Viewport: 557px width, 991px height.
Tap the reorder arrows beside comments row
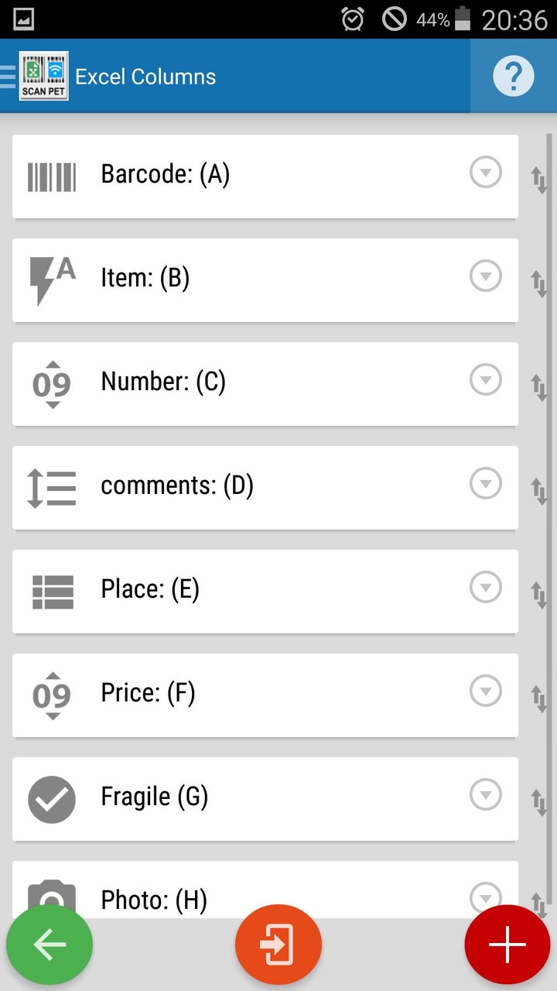point(539,492)
